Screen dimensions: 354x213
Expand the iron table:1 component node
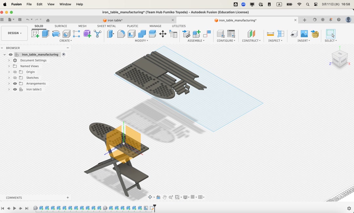click(x=9, y=89)
